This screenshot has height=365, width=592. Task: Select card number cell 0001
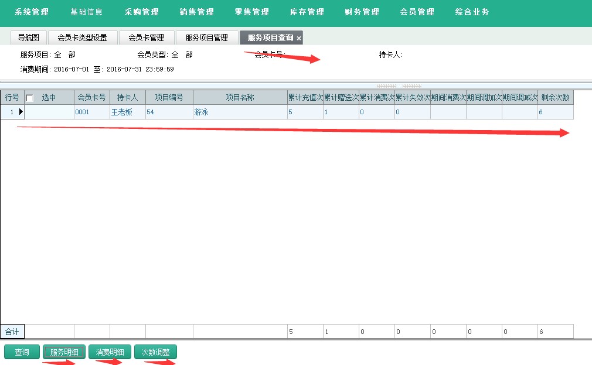click(x=92, y=112)
